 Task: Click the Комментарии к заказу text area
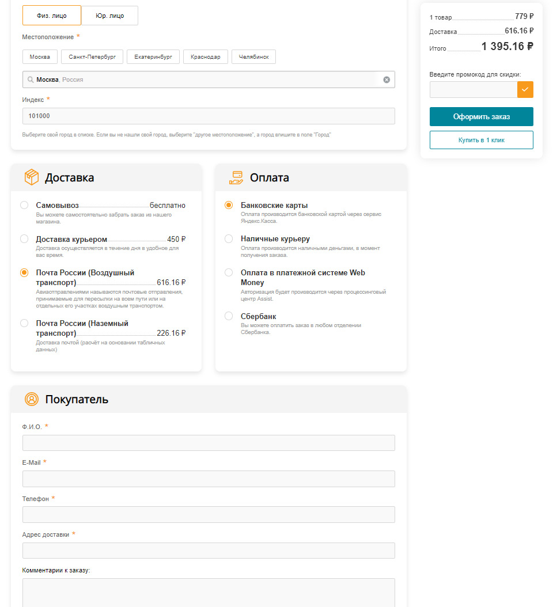(208, 593)
